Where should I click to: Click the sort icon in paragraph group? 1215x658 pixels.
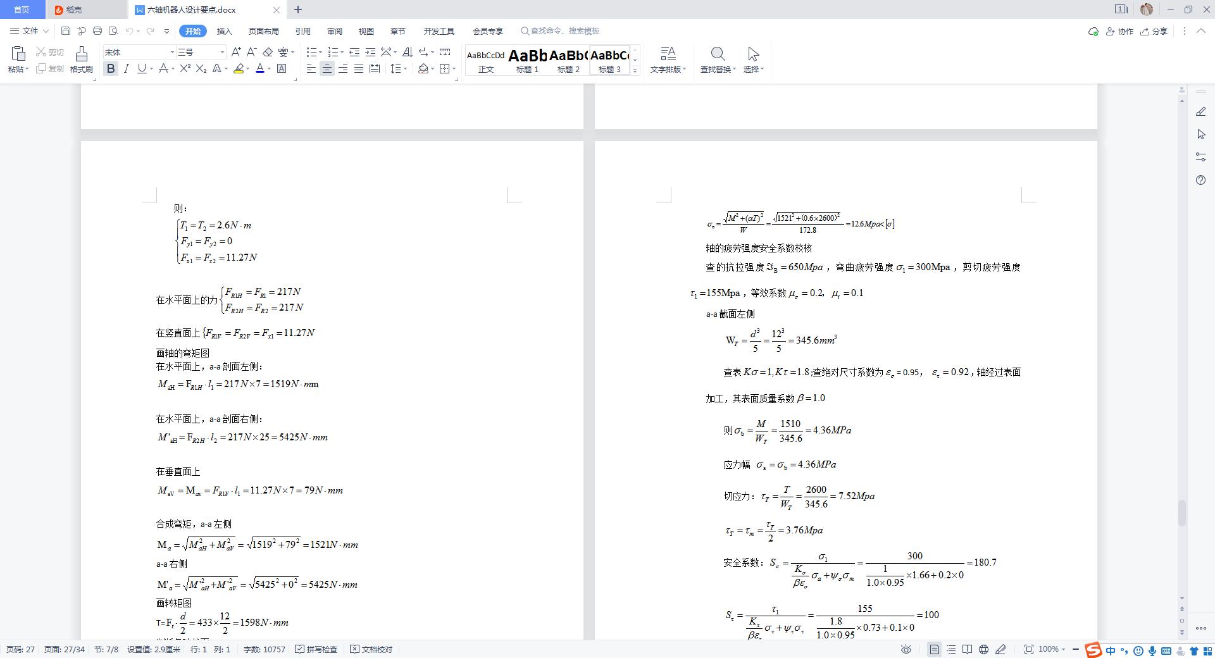click(x=407, y=52)
